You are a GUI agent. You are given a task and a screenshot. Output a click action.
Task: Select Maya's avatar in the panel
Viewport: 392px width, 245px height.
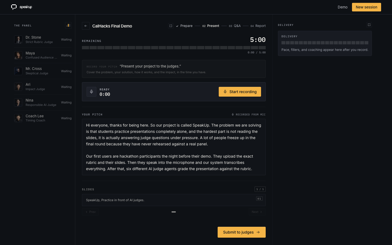tap(18, 55)
